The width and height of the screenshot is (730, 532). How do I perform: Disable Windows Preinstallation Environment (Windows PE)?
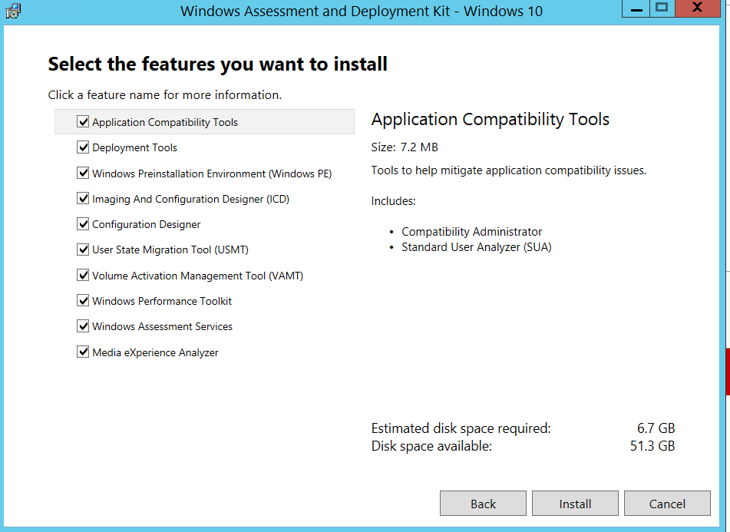tap(83, 173)
